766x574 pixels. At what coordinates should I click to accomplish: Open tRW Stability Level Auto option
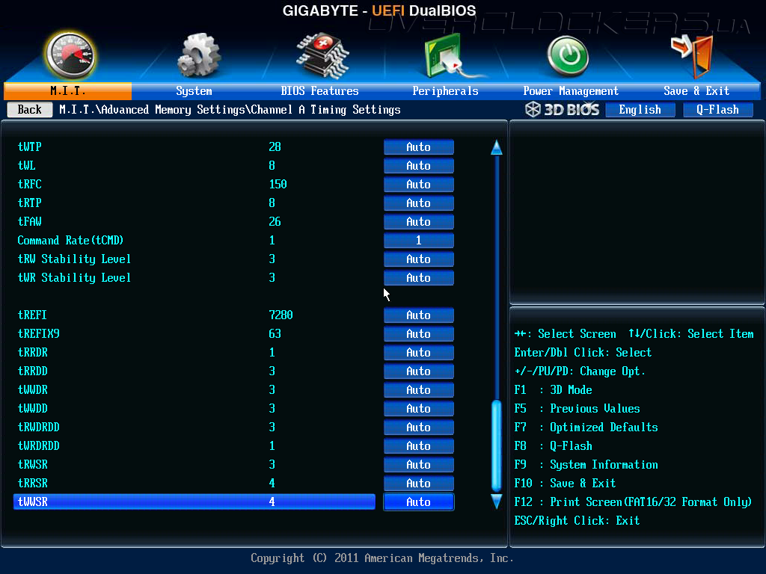419,259
